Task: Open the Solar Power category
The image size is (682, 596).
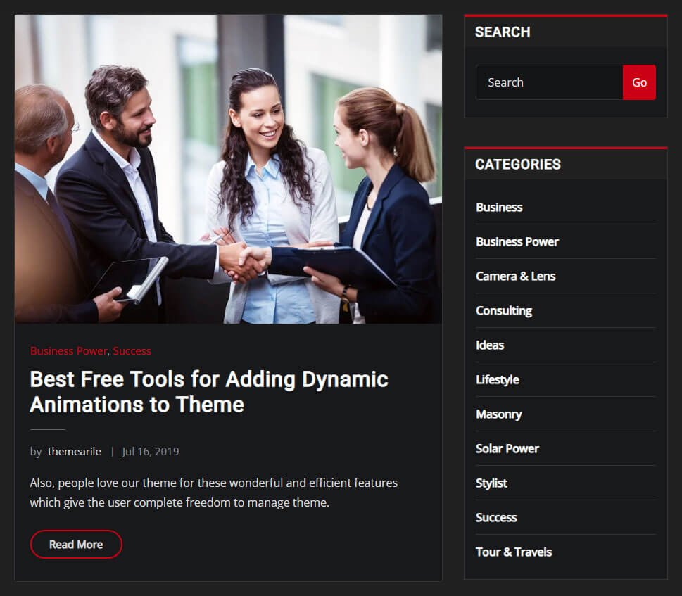Action: pos(507,448)
